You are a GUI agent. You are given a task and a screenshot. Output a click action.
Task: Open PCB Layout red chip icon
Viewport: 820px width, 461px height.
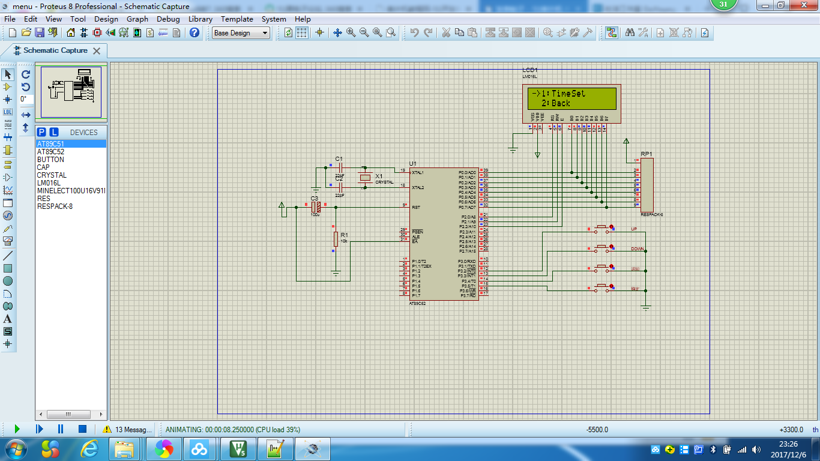pyautogui.click(x=97, y=33)
